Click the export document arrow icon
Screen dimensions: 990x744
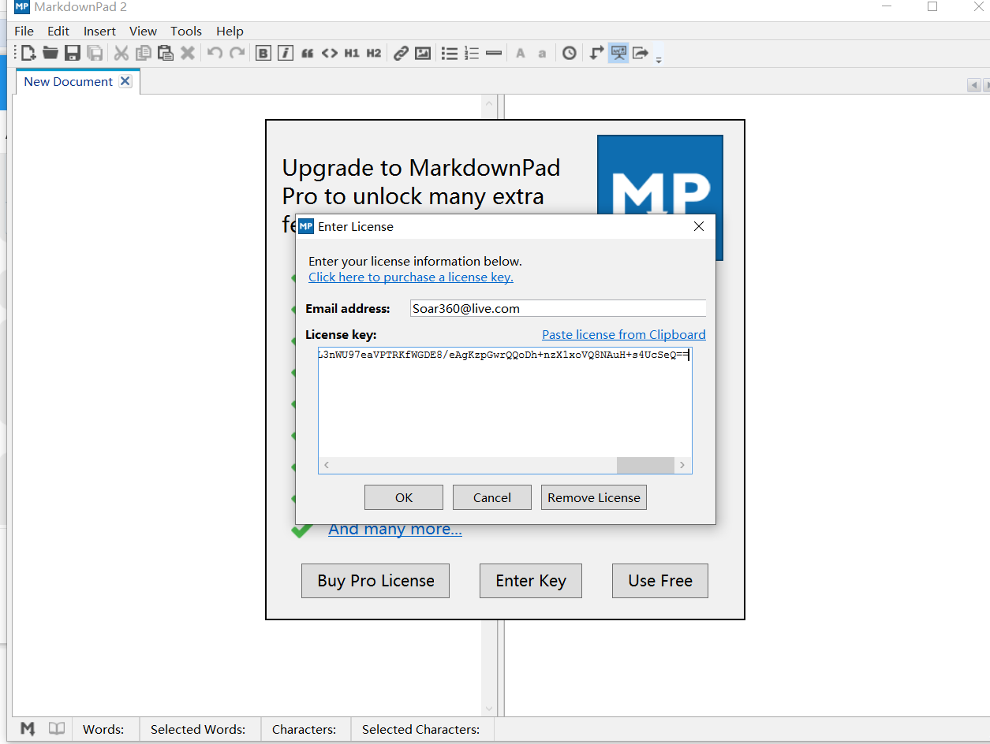click(641, 53)
